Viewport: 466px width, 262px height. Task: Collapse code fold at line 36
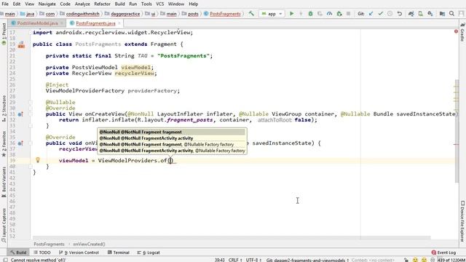click(x=31, y=143)
